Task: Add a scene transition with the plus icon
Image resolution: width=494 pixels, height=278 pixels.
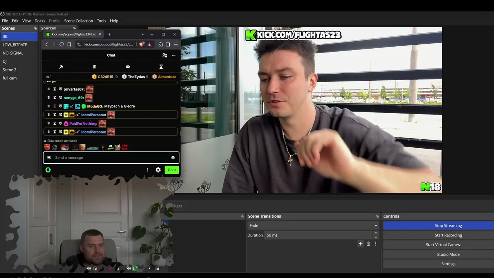Action: tap(360, 244)
